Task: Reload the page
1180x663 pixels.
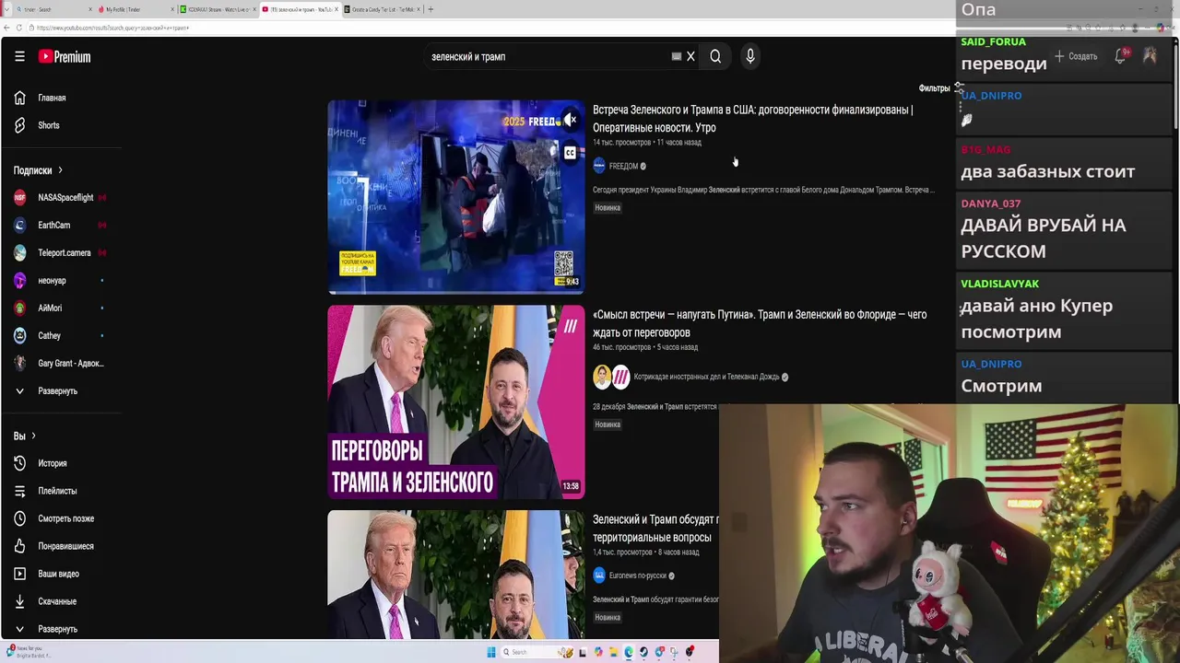Action: (x=19, y=28)
